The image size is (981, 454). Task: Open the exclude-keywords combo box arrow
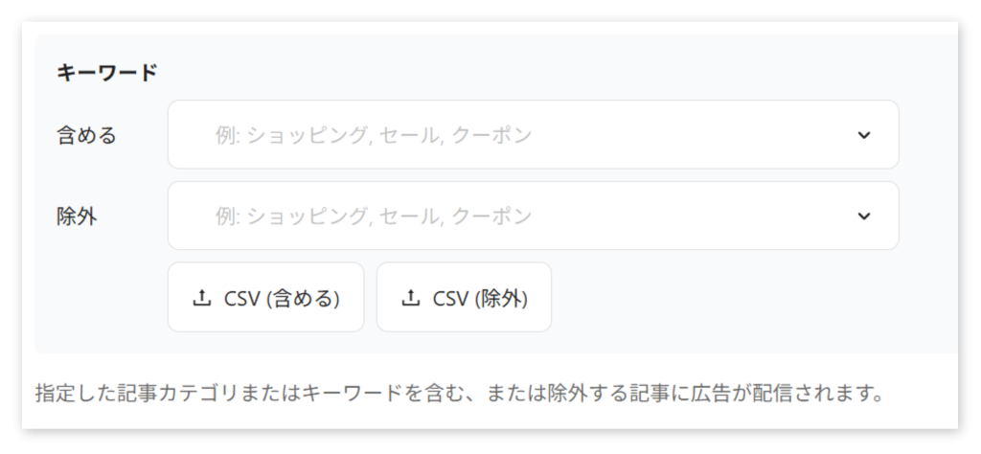(x=864, y=216)
